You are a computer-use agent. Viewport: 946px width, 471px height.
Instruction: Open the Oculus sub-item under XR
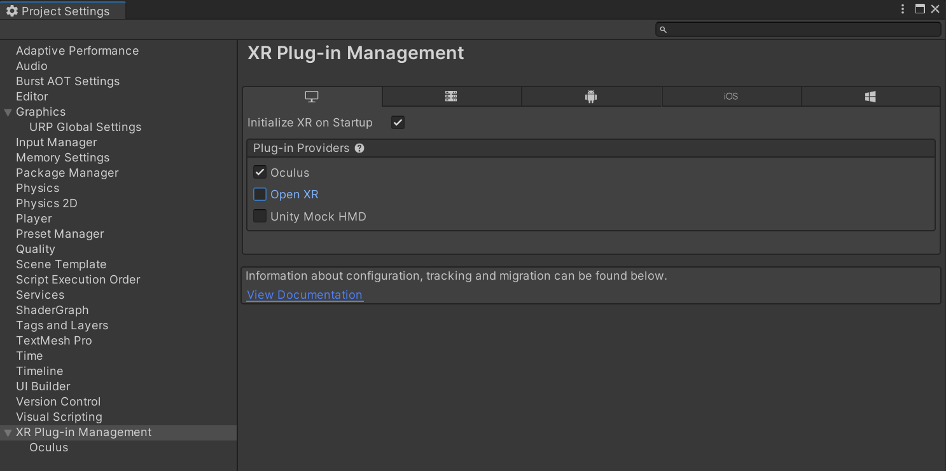[x=48, y=447]
